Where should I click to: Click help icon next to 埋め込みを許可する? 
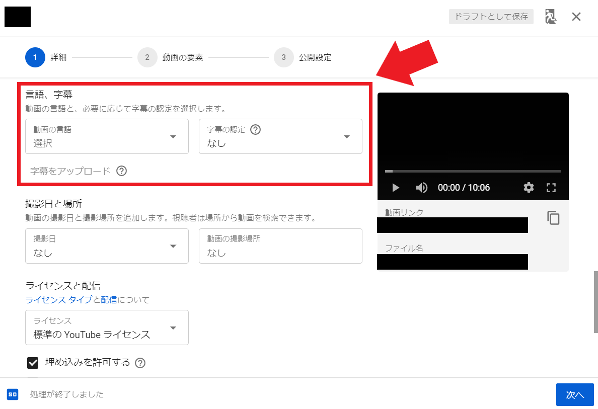[x=140, y=363]
